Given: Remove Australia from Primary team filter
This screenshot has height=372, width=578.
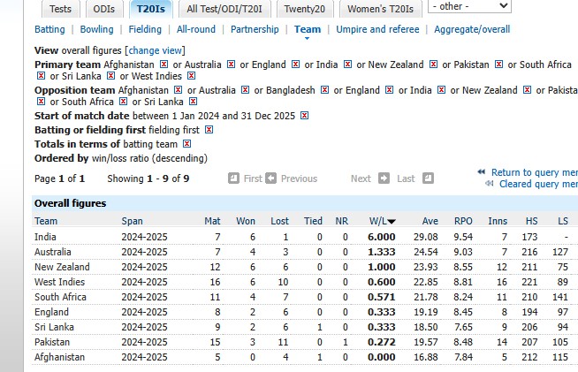Looking at the screenshot, I should coord(231,65).
